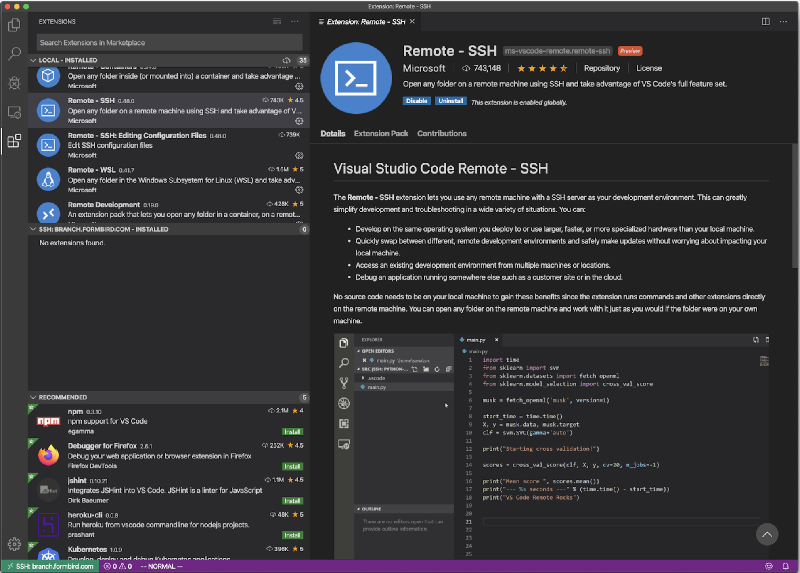The image size is (800, 573).
Task: Select the jshint recommended extension row
Action: 169,490
